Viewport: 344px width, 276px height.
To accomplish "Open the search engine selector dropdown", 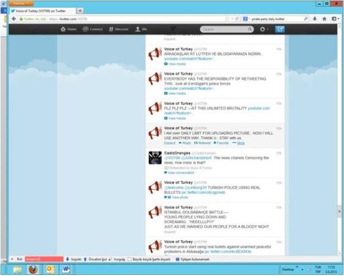I will [x=246, y=19].
